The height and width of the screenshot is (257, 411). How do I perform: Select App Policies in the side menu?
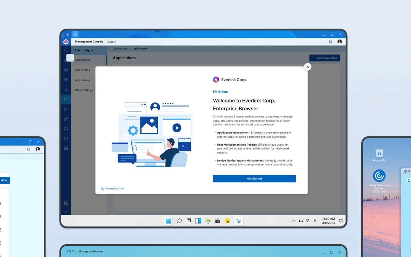click(83, 80)
